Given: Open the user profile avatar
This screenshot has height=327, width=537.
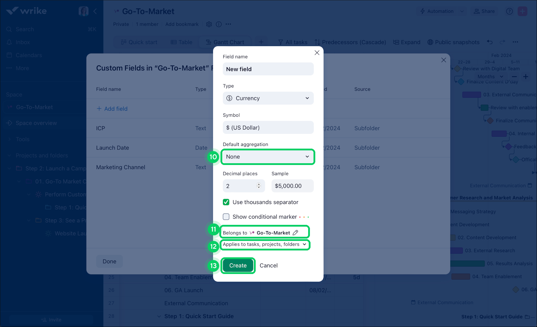Looking at the screenshot, I should [83, 11].
